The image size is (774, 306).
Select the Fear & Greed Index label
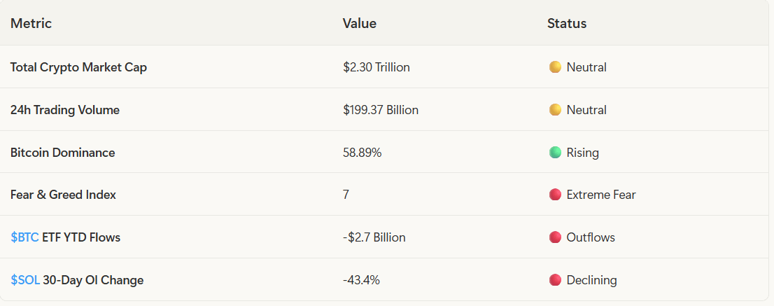63,195
